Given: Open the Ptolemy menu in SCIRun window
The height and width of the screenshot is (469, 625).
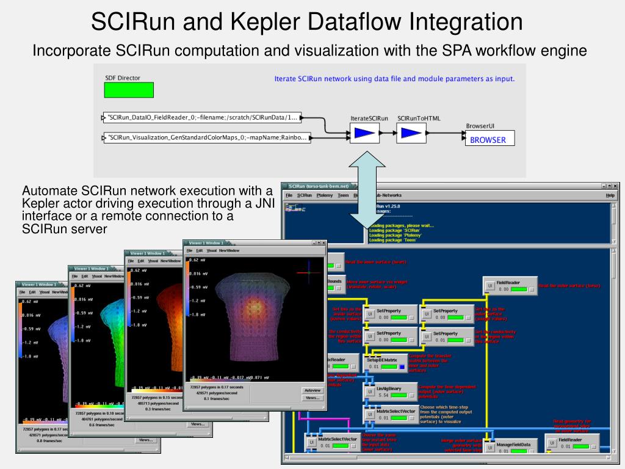Looking at the screenshot, I should [325, 195].
